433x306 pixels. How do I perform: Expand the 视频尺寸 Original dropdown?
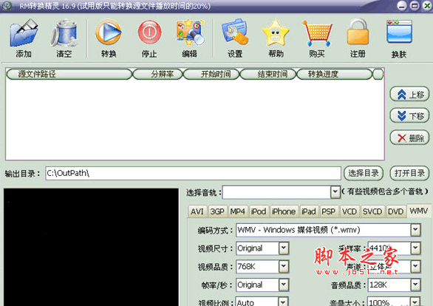click(284, 248)
